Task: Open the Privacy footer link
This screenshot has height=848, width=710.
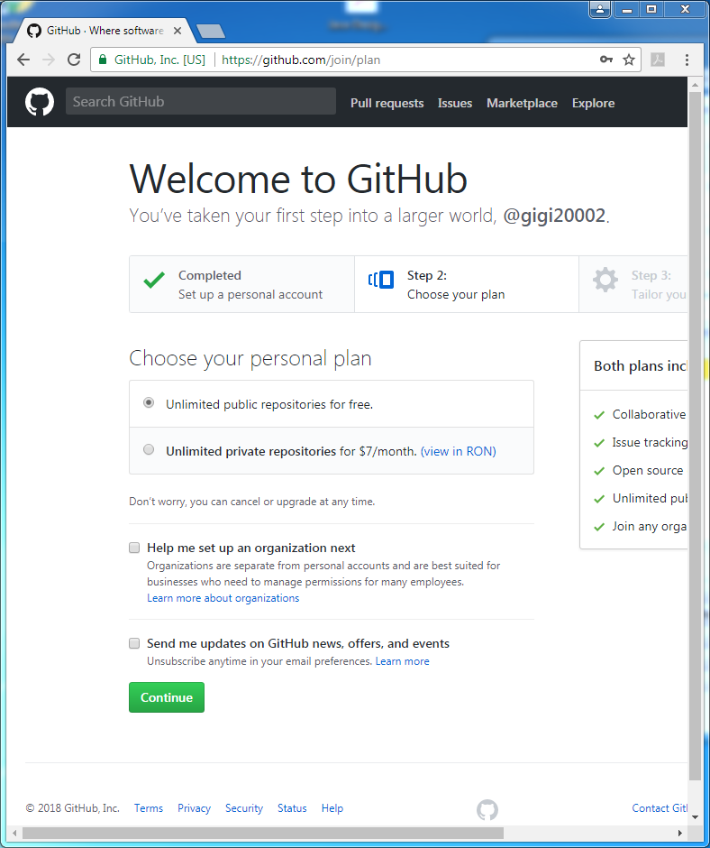Action: (194, 808)
